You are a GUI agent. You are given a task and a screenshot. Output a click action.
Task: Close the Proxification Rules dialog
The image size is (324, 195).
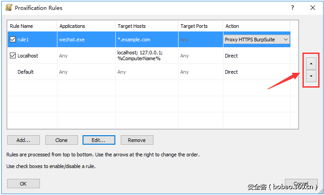coord(313,8)
